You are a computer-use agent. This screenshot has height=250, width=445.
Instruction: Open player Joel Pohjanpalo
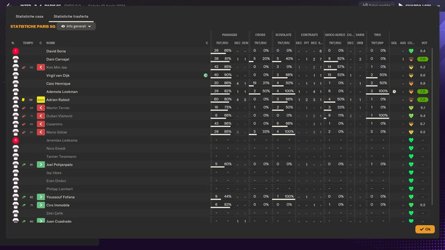[x=59, y=165]
